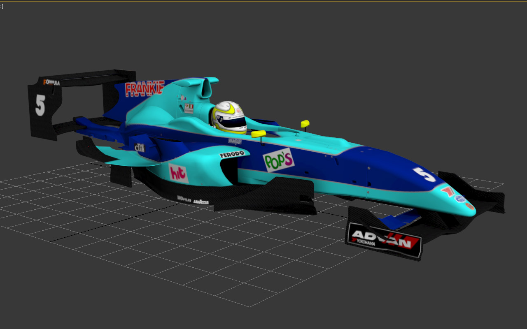The image size is (527, 329).
Task: Click the white number 5 on nose
Action: coord(424,174)
